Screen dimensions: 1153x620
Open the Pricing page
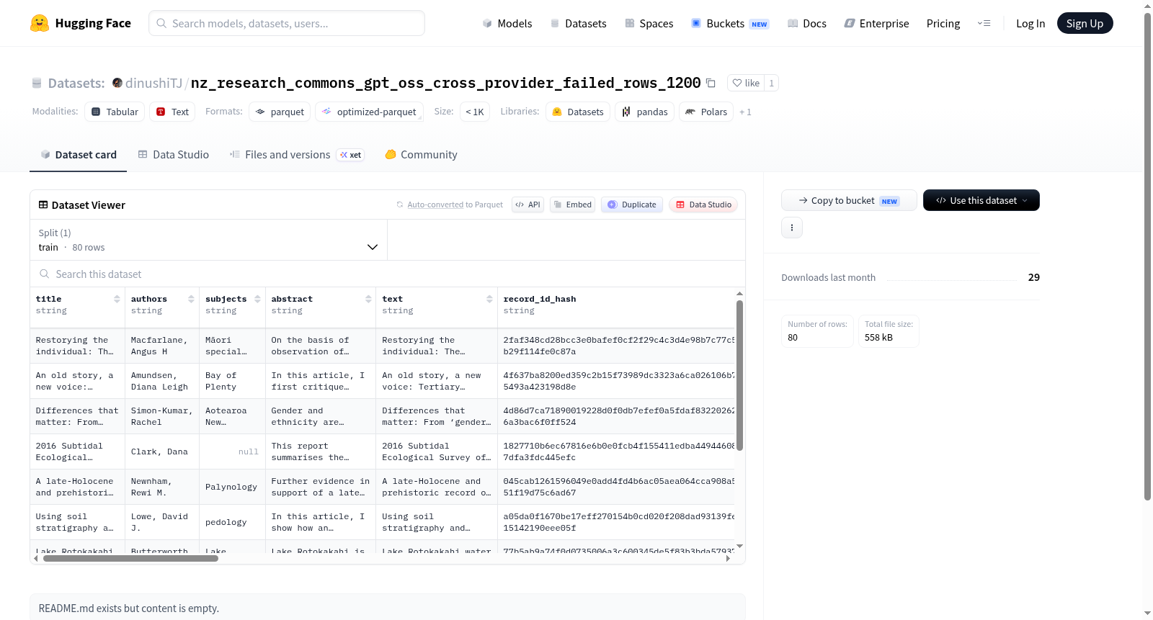[x=943, y=23]
